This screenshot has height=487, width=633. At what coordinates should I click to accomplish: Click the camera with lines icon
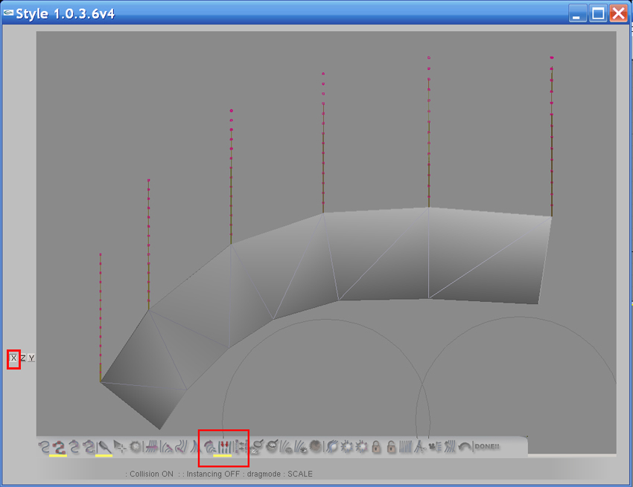(434, 447)
